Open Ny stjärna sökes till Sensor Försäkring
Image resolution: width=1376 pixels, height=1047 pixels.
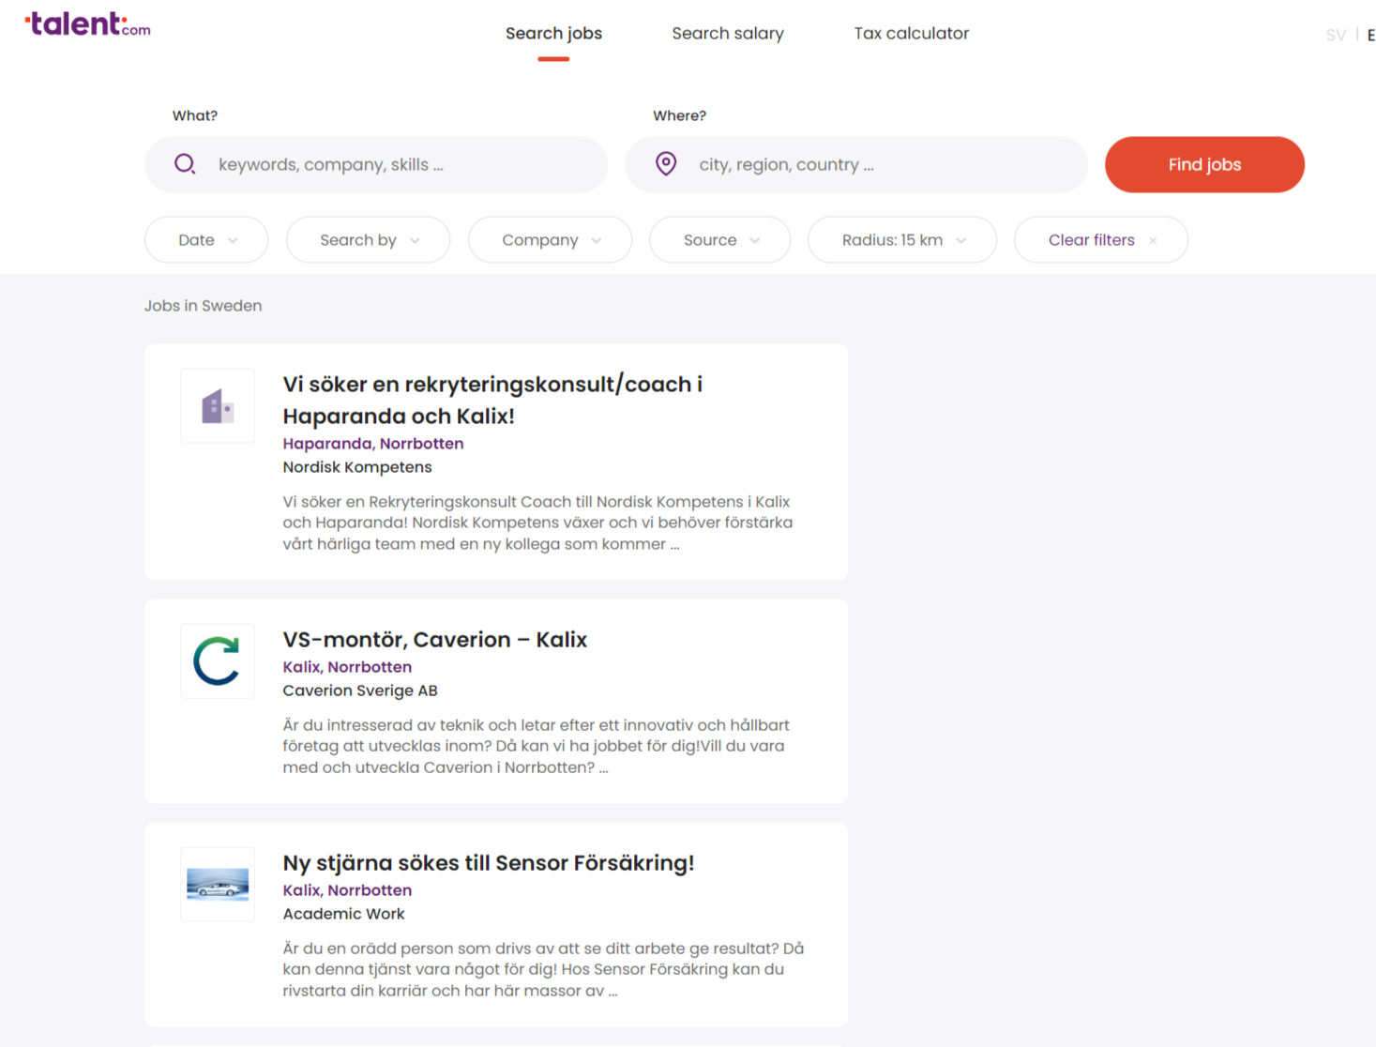click(x=489, y=863)
